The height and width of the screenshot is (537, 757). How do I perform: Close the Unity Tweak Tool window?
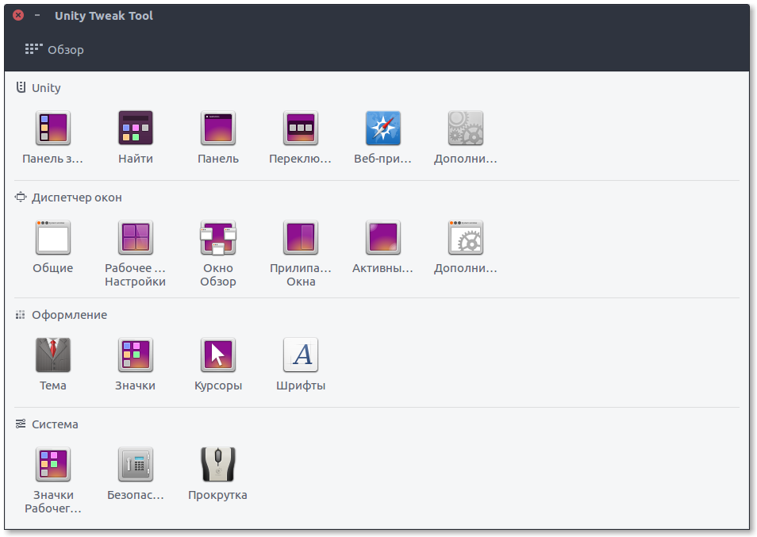tap(18, 15)
